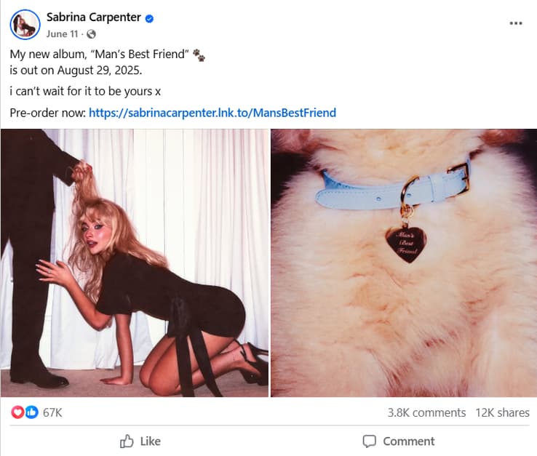This screenshot has height=456, width=537.
Task: Click the heart love reaction icon
Action: (x=18, y=412)
